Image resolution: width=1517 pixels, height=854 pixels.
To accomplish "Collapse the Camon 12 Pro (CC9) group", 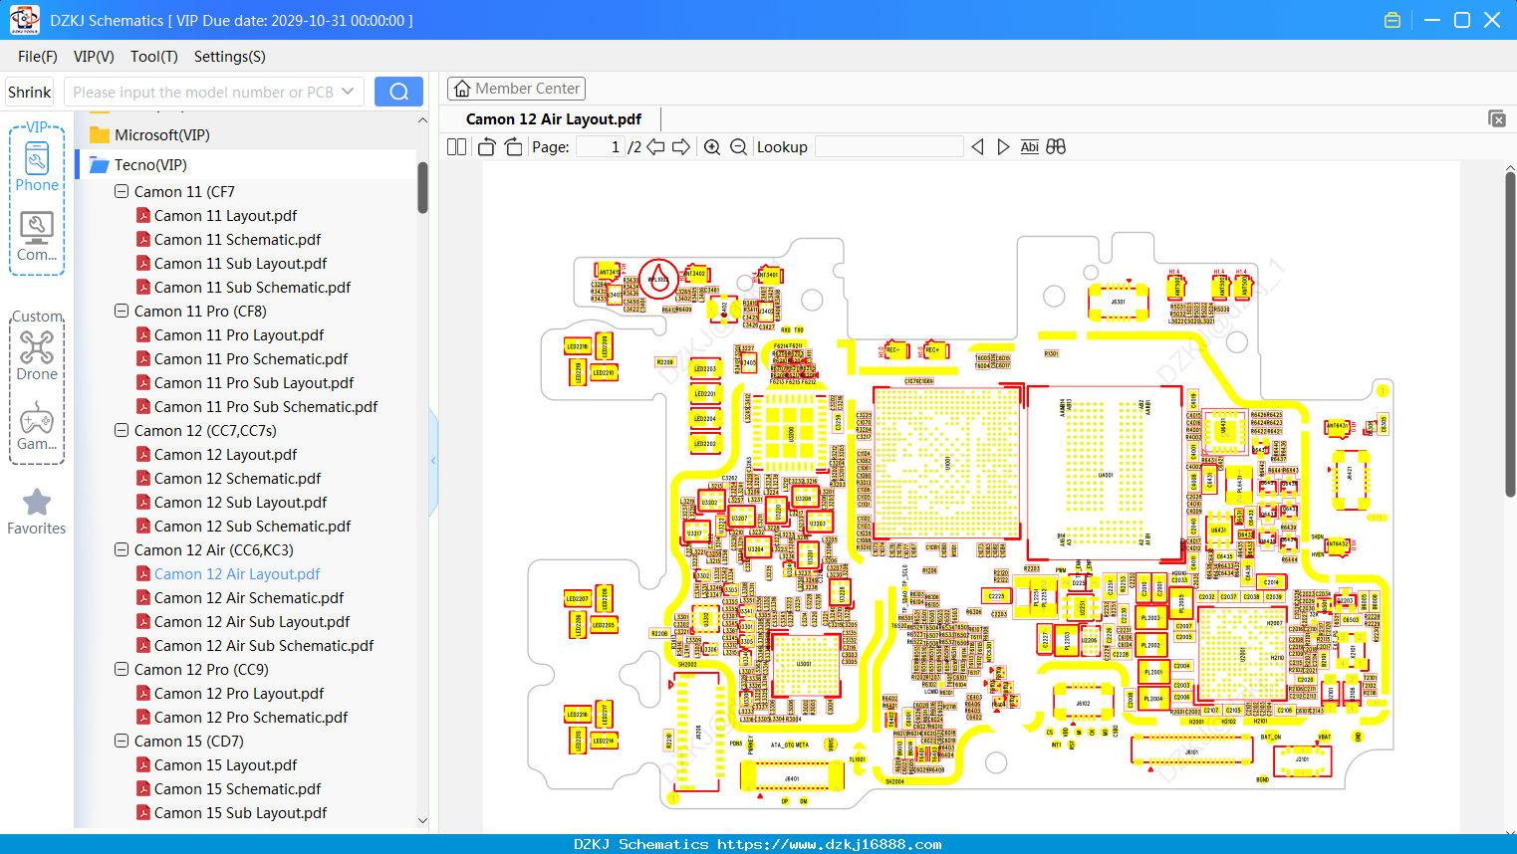I will pos(122,669).
